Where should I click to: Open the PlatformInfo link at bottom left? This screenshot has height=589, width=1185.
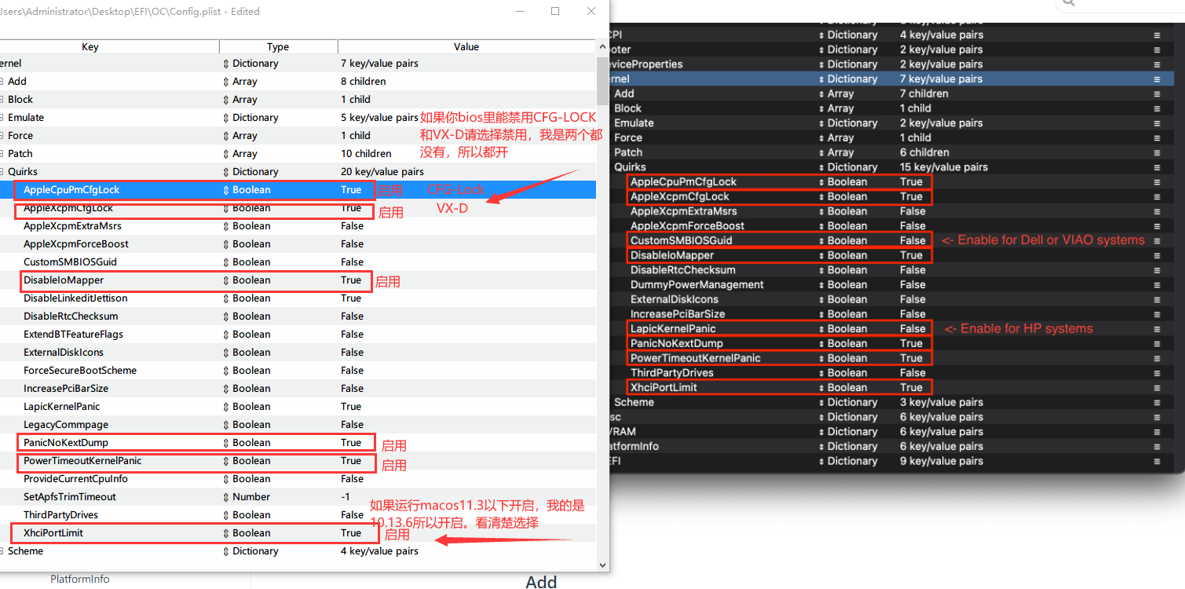(x=80, y=580)
